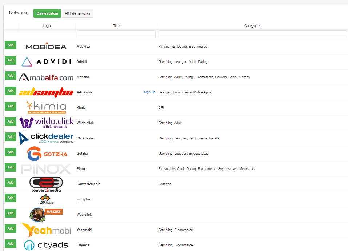This screenshot has height=251, width=348.
Task: Click the Advidi triangle logo
Action: click(x=27, y=62)
